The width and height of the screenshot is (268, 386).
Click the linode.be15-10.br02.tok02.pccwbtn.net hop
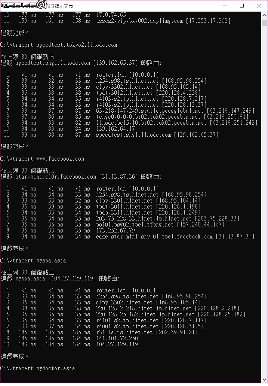[151, 122]
